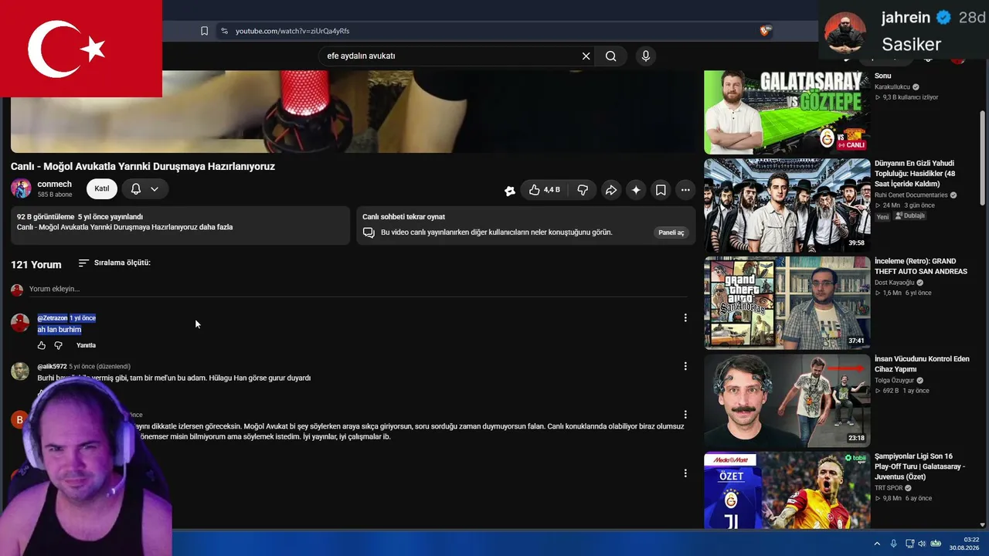
Task: Open the volume speaker tray icon
Action: point(922,544)
